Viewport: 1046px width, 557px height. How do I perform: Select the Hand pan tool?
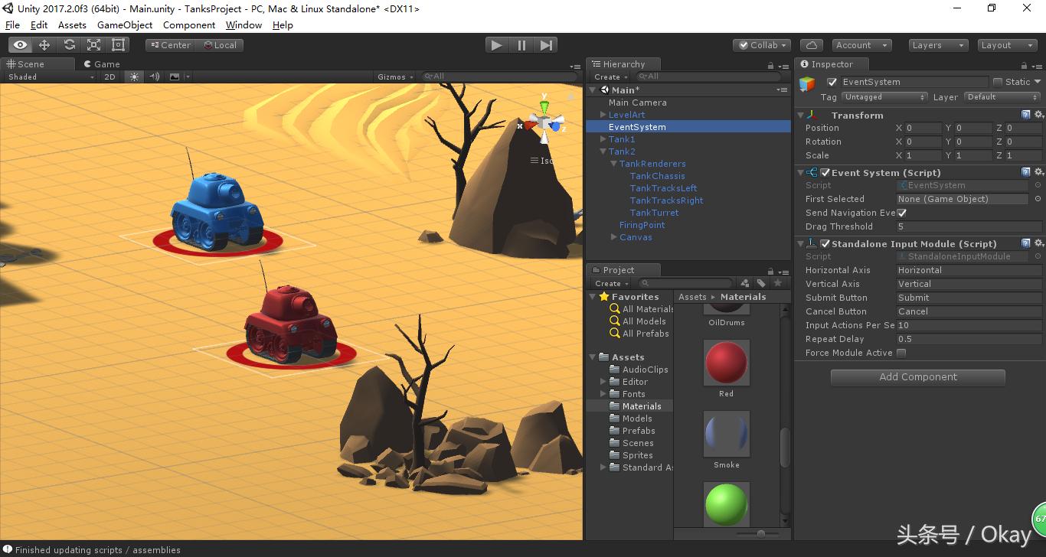[x=21, y=44]
